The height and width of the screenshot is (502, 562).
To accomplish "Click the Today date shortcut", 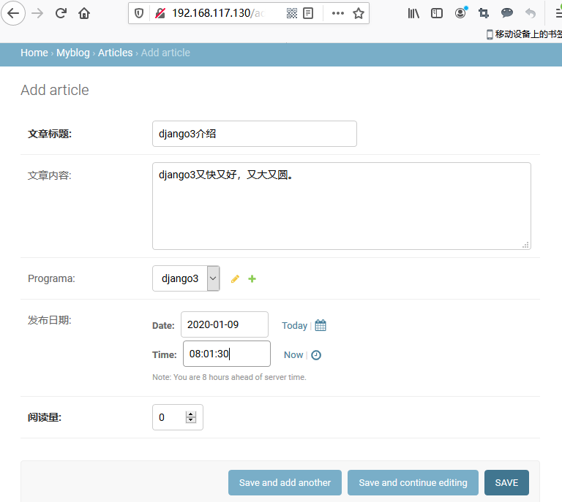I will [x=295, y=326].
